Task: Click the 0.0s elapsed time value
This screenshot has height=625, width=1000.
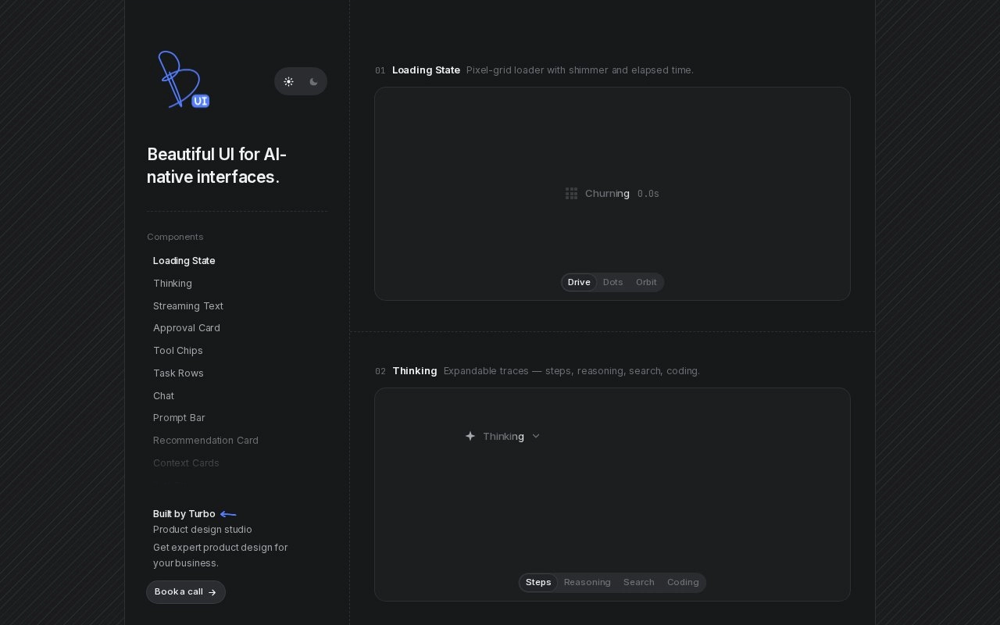Action: (x=648, y=194)
